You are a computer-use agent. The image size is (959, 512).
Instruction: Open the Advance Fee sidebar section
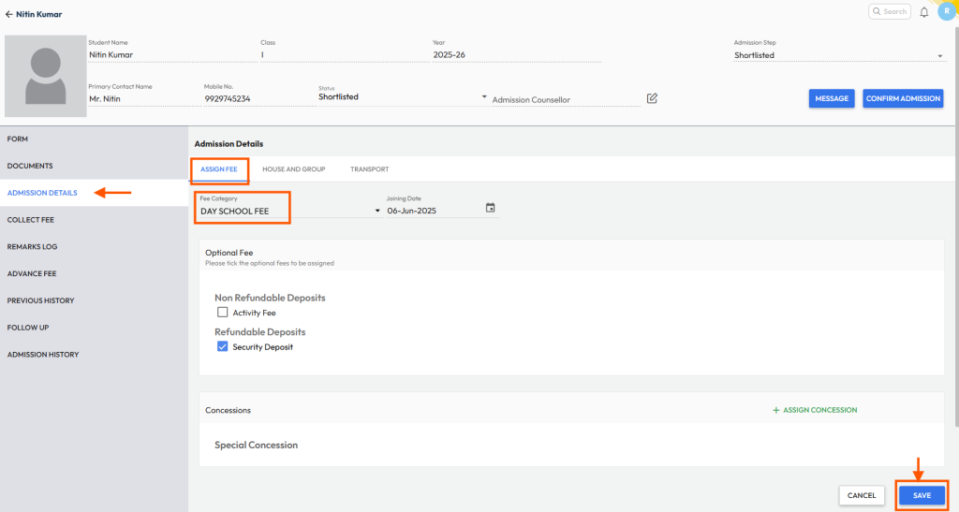tap(95, 273)
